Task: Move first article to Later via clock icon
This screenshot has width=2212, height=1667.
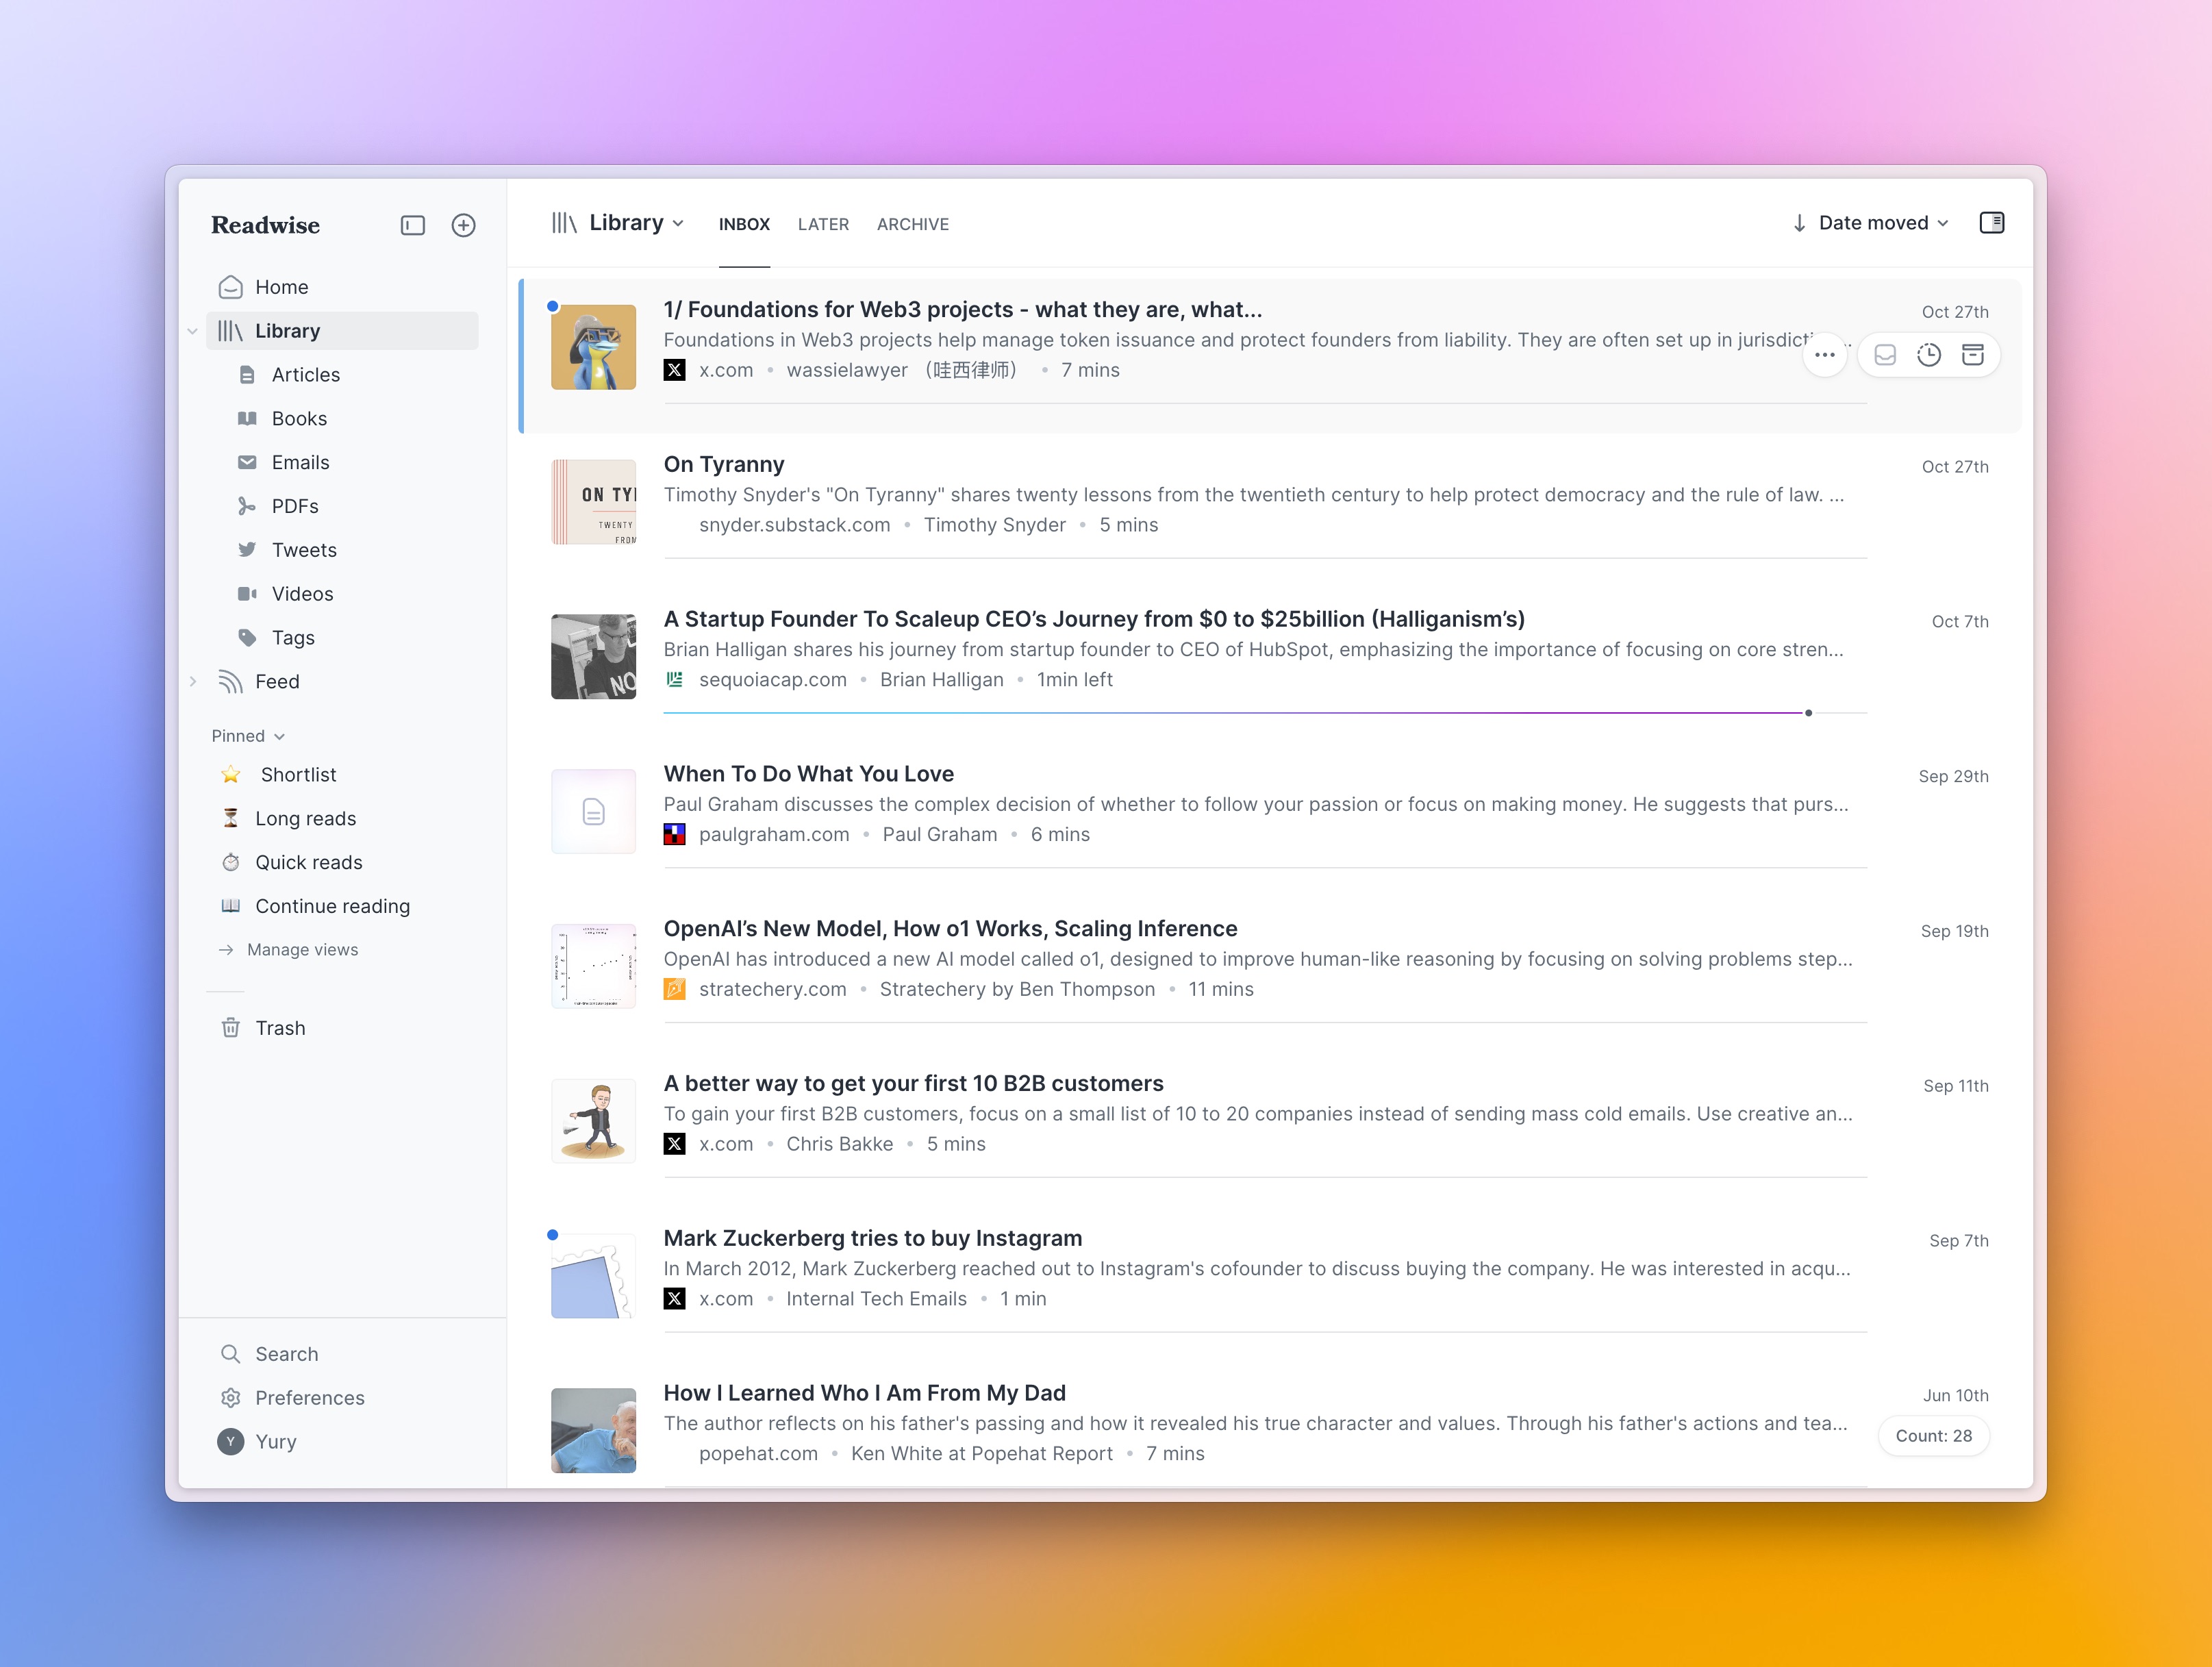Action: pyautogui.click(x=1928, y=355)
